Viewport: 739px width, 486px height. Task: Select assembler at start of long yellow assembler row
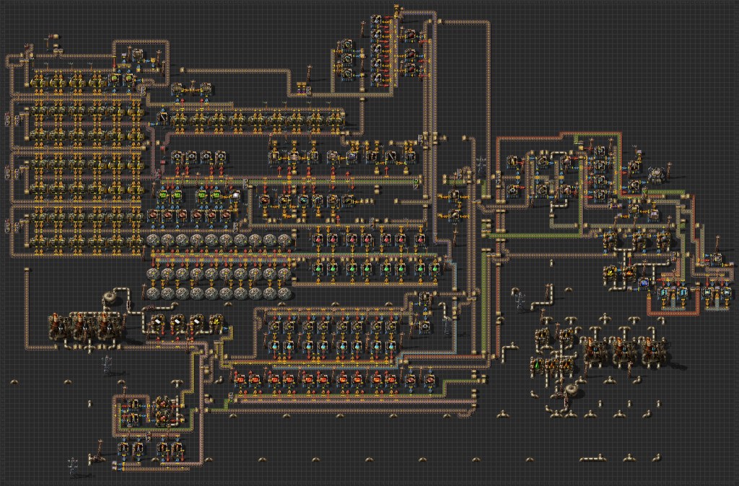(x=162, y=118)
